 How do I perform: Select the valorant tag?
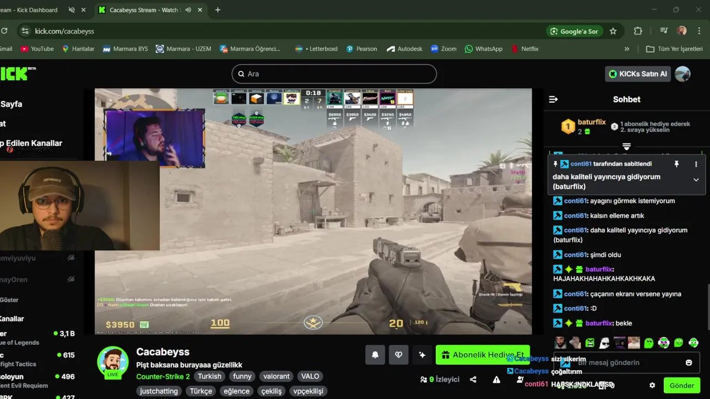pos(276,376)
